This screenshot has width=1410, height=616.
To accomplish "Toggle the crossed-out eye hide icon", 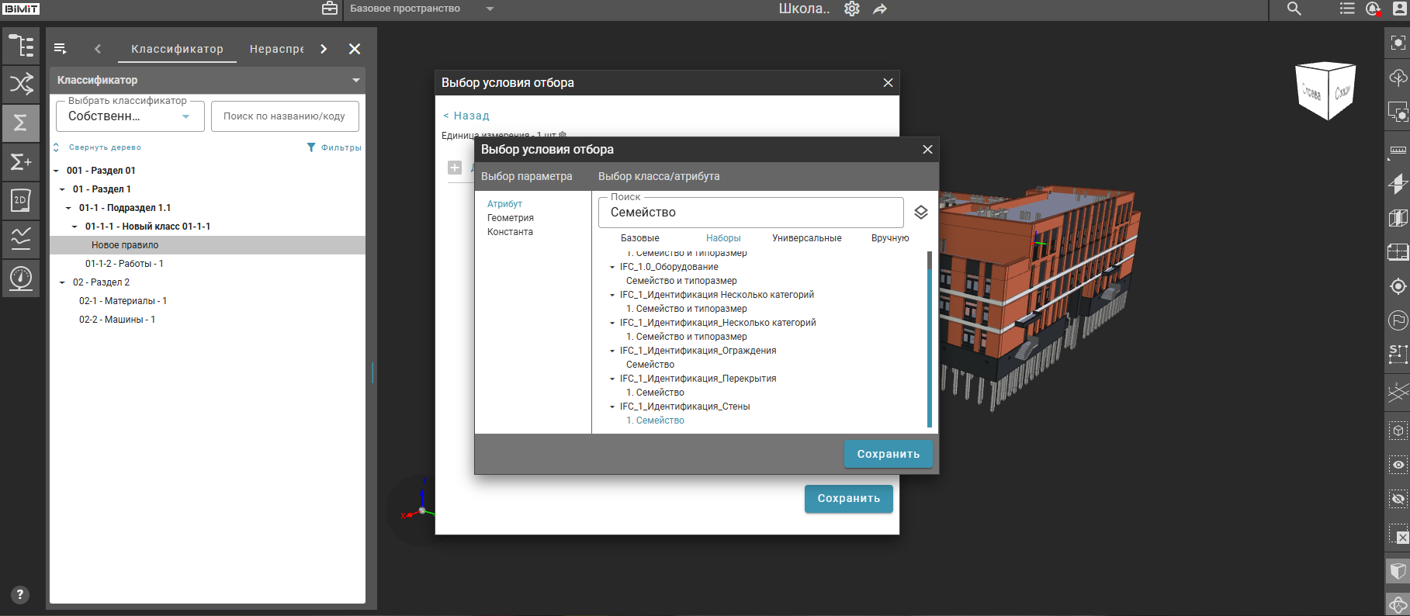I will point(1398,500).
